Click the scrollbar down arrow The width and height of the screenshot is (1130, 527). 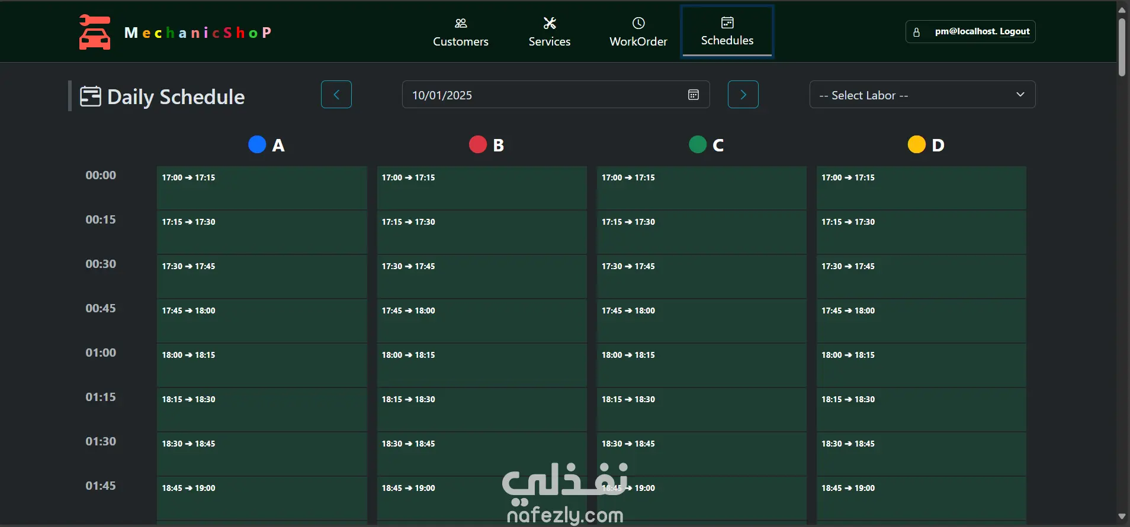1122,516
